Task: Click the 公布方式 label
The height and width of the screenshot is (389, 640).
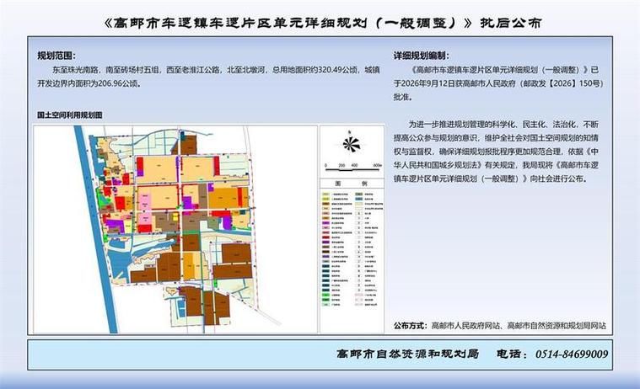Action: (x=410, y=325)
